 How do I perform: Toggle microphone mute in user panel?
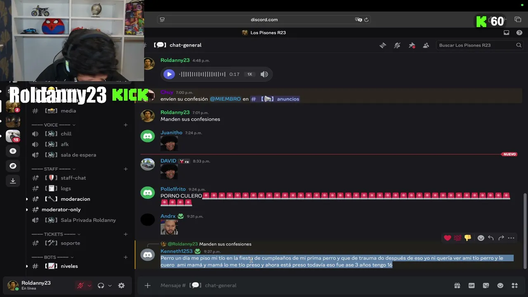(x=80, y=285)
